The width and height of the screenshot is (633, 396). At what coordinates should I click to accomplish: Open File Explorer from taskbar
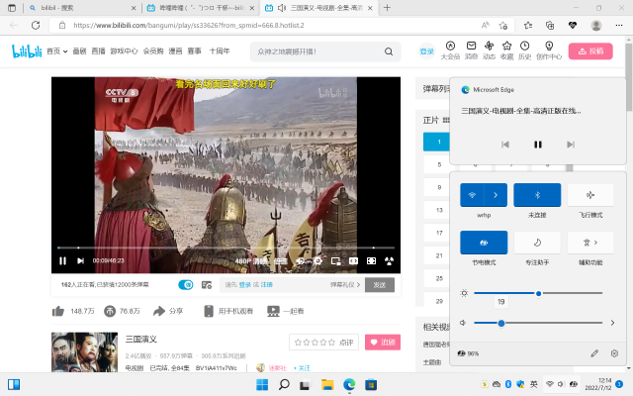pyautogui.click(x=327, y=385)
